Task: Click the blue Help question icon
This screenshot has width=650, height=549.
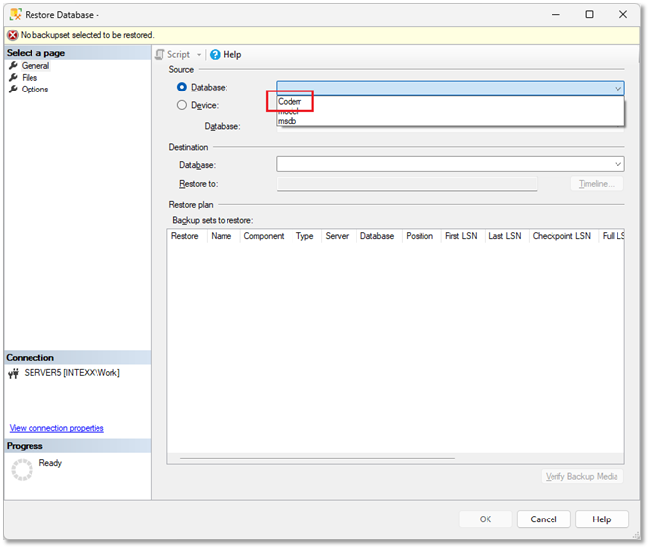Action: click(x=215, y=55)
